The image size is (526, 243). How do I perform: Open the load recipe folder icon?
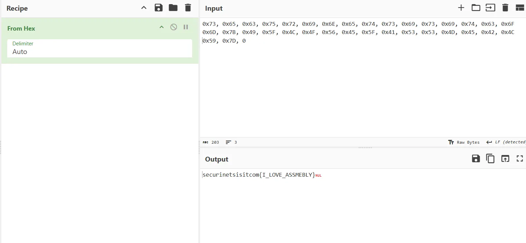(x=173, y=8)
